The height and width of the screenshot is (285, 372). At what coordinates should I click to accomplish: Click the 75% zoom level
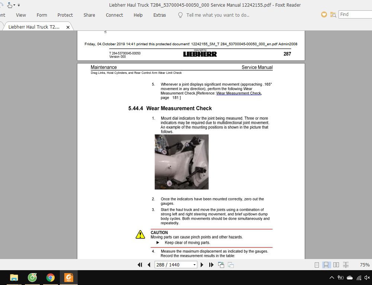[x=365, y=265]
